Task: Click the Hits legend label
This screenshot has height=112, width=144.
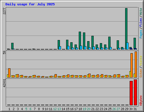Action: click(141, 11)
